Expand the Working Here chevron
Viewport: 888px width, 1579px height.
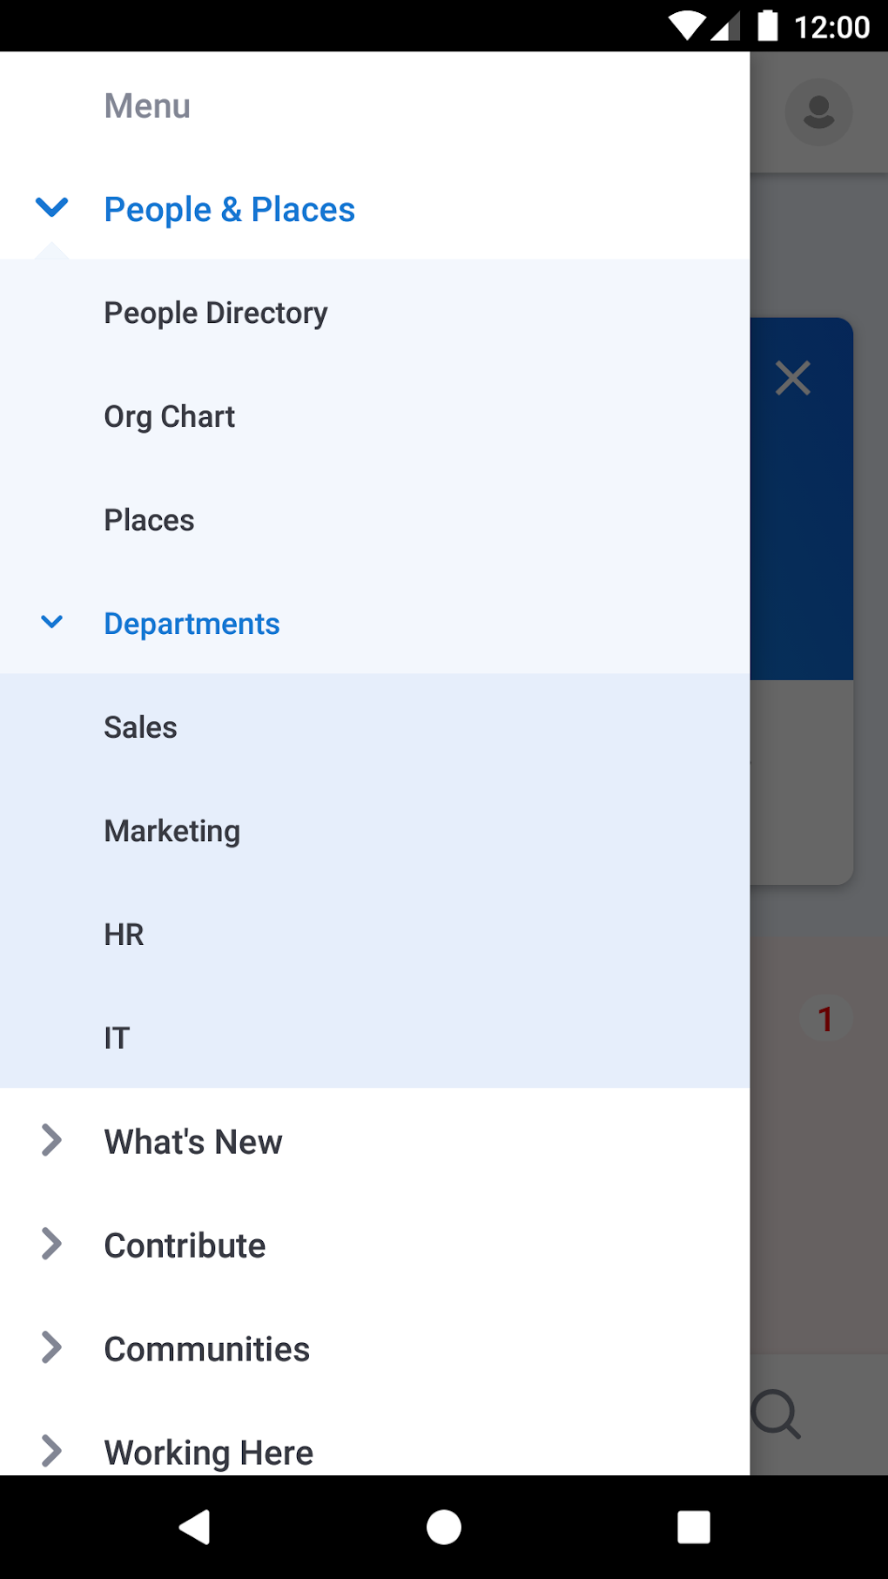(52, 1451)
